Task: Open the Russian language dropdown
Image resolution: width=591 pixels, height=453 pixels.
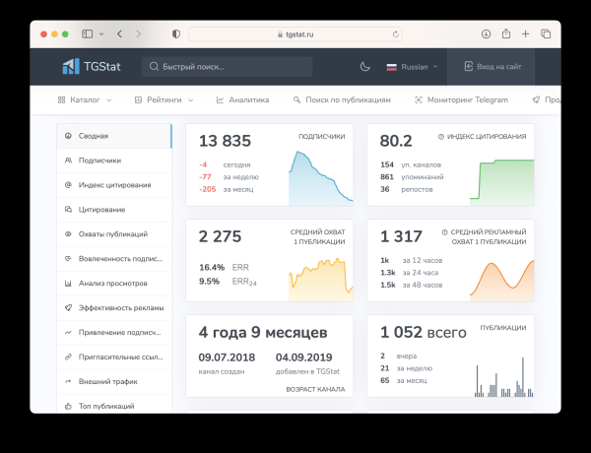Action: tap(412, 67)
